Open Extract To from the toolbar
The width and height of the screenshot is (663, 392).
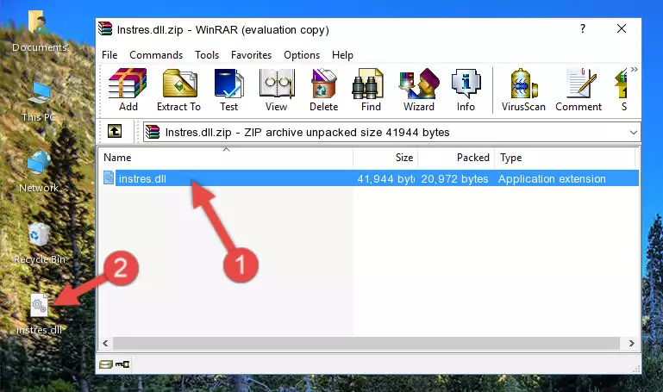178,90
